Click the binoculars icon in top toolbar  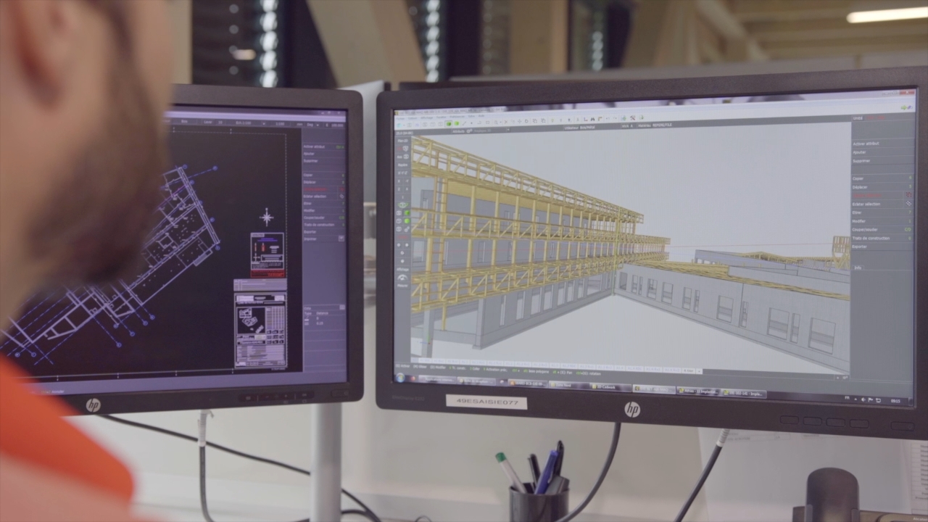coord(593,117)
